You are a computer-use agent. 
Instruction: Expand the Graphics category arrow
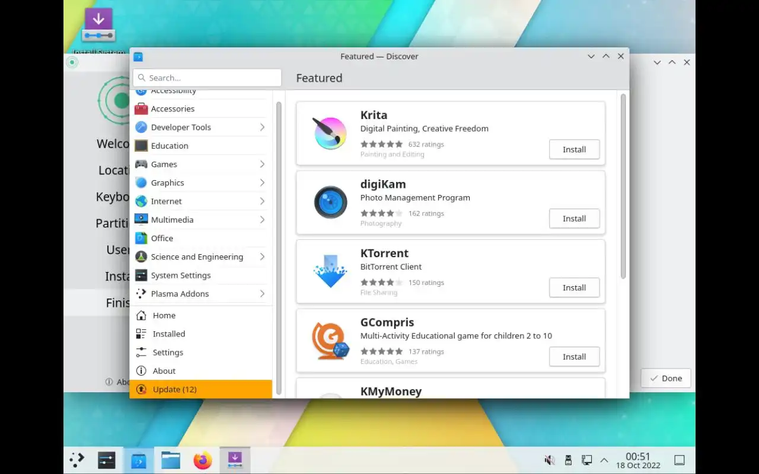click(x=262, y=183)
